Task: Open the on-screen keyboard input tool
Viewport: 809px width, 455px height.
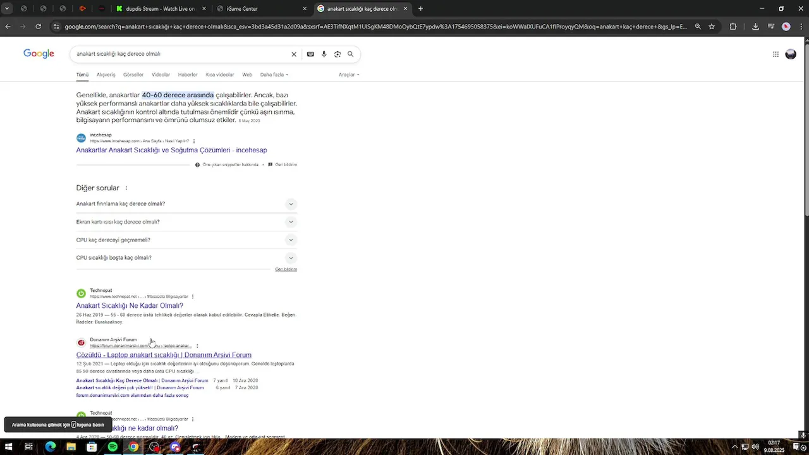Action: [310, 54]
